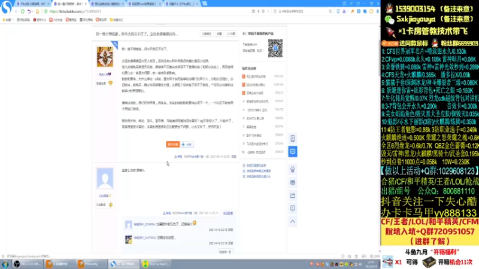Click the share arrow floating icon
The width and height of the screenshot is (479, 269).
coord(293,195)
